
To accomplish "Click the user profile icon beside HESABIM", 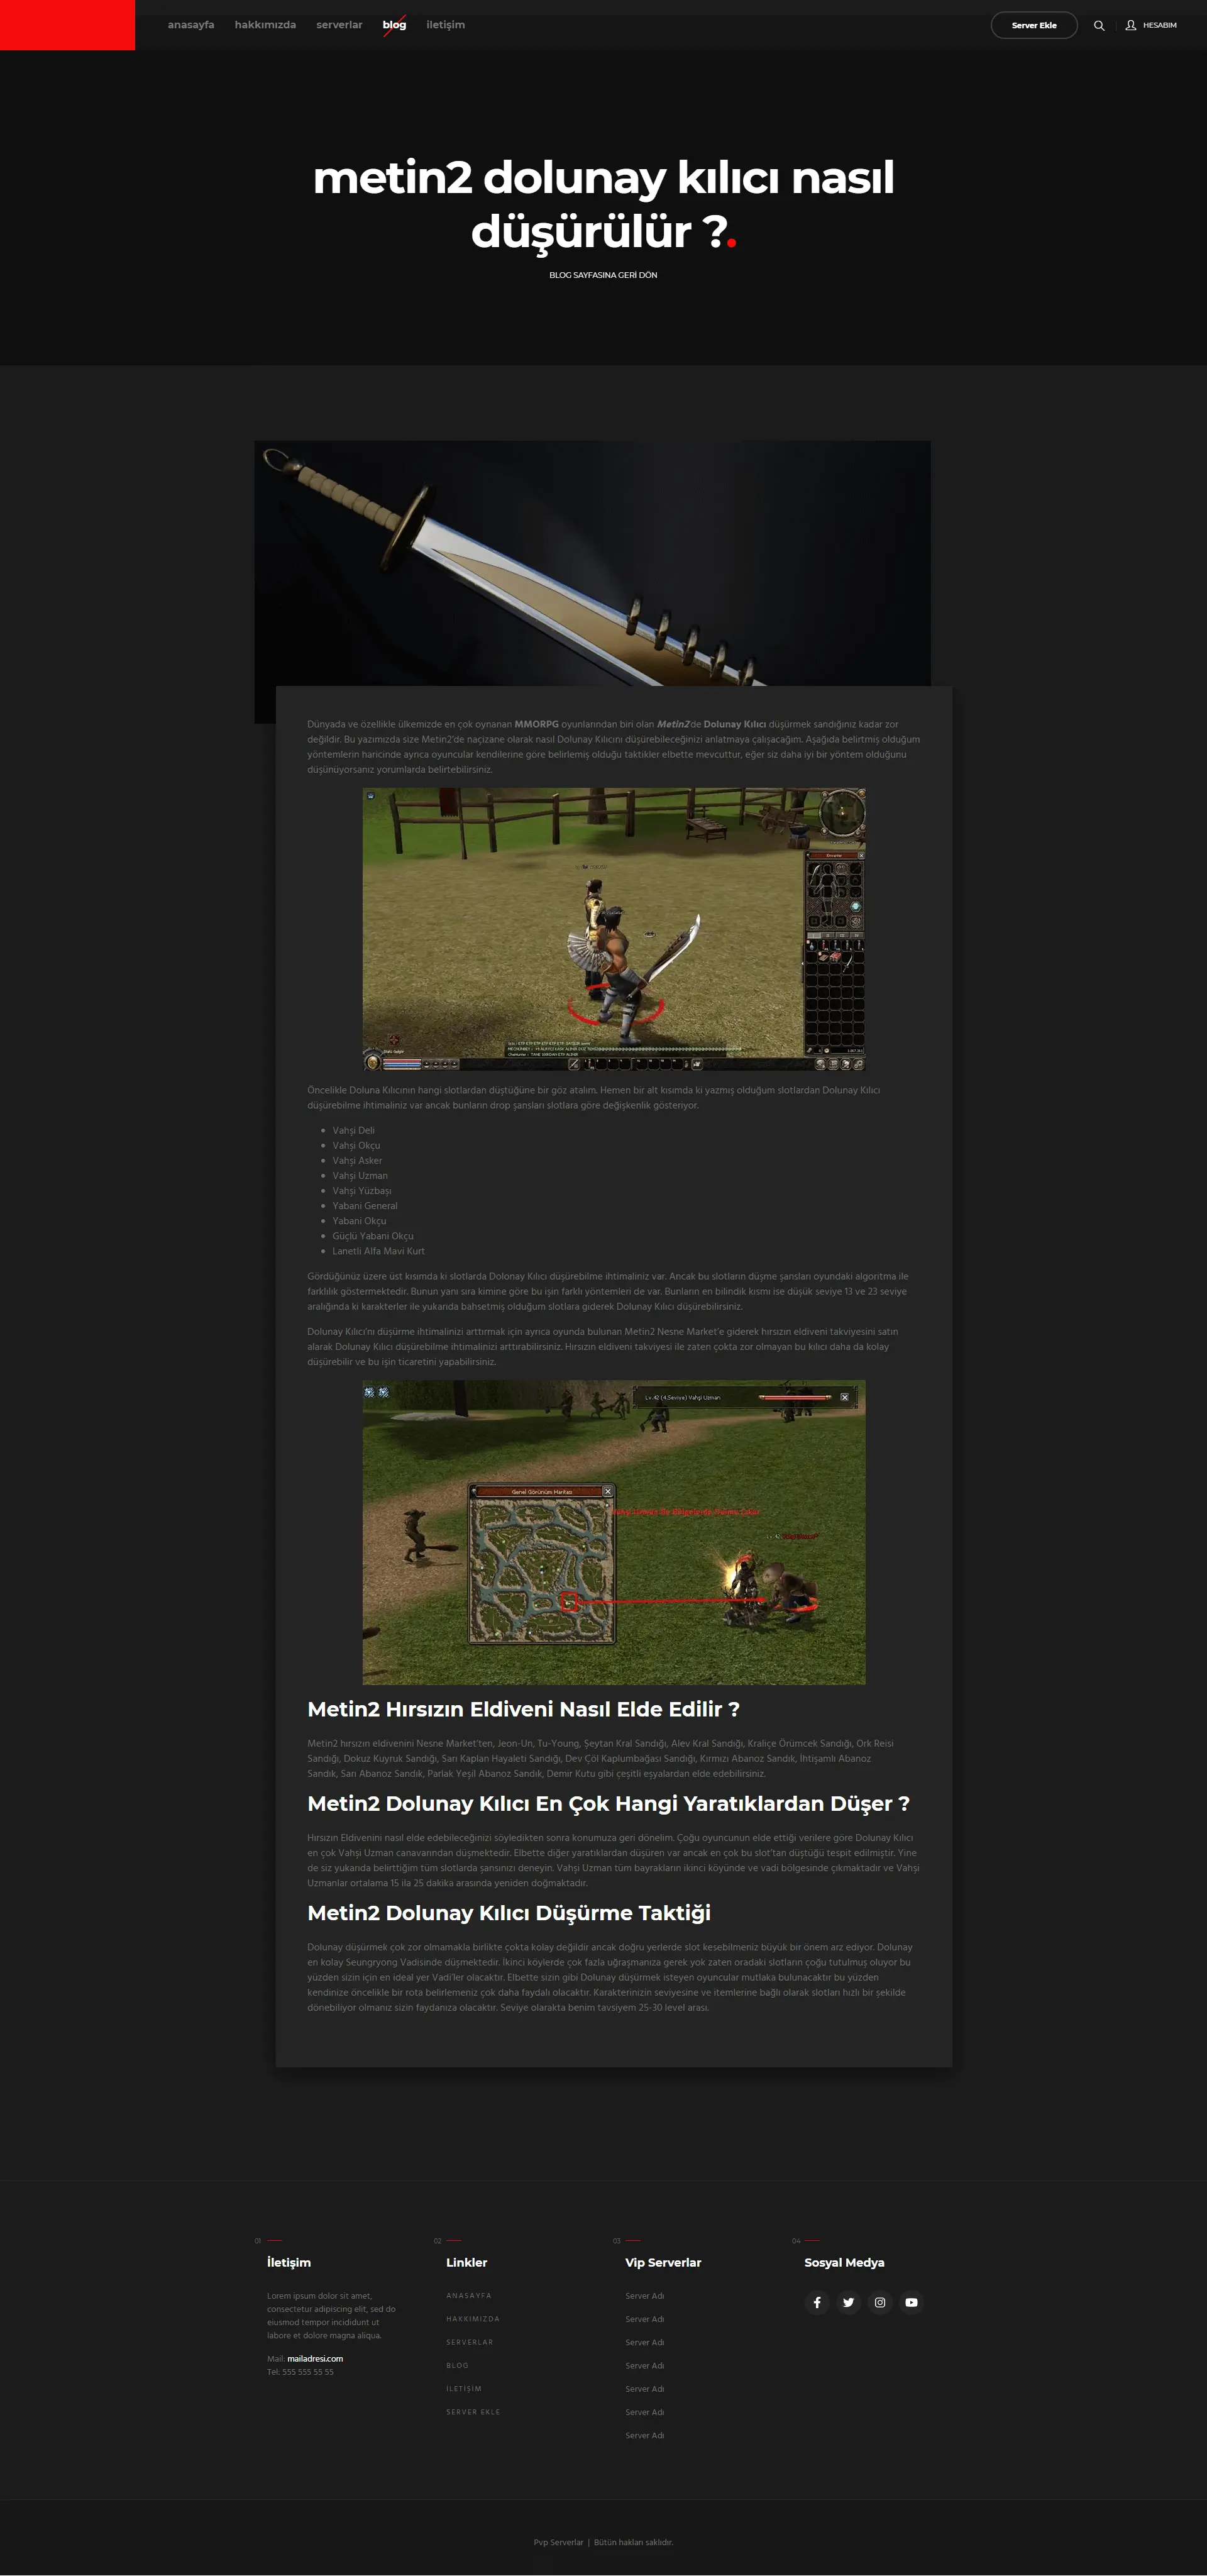I will (x=1131, y=25).
